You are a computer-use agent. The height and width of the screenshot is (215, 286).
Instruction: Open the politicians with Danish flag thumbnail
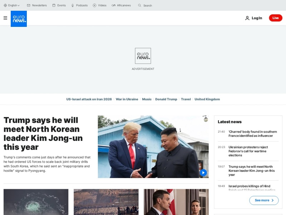(176, 202)
